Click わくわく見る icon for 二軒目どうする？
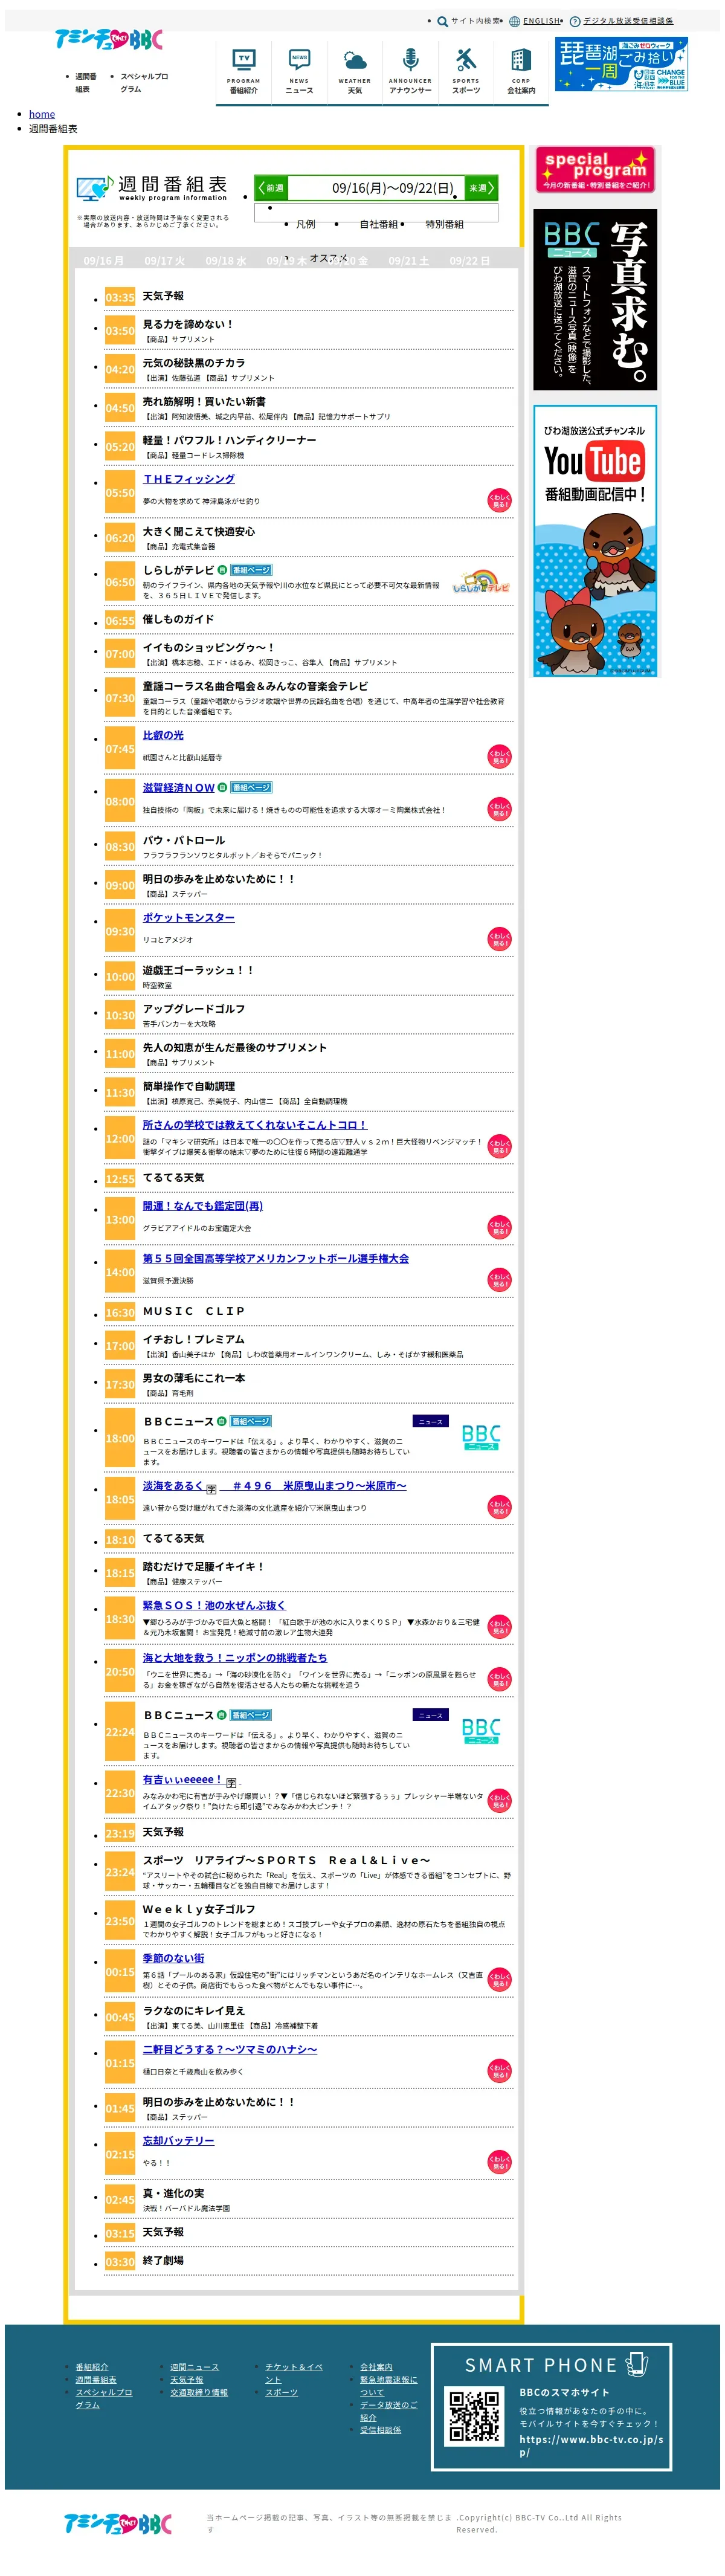 tap(499, 2070)
